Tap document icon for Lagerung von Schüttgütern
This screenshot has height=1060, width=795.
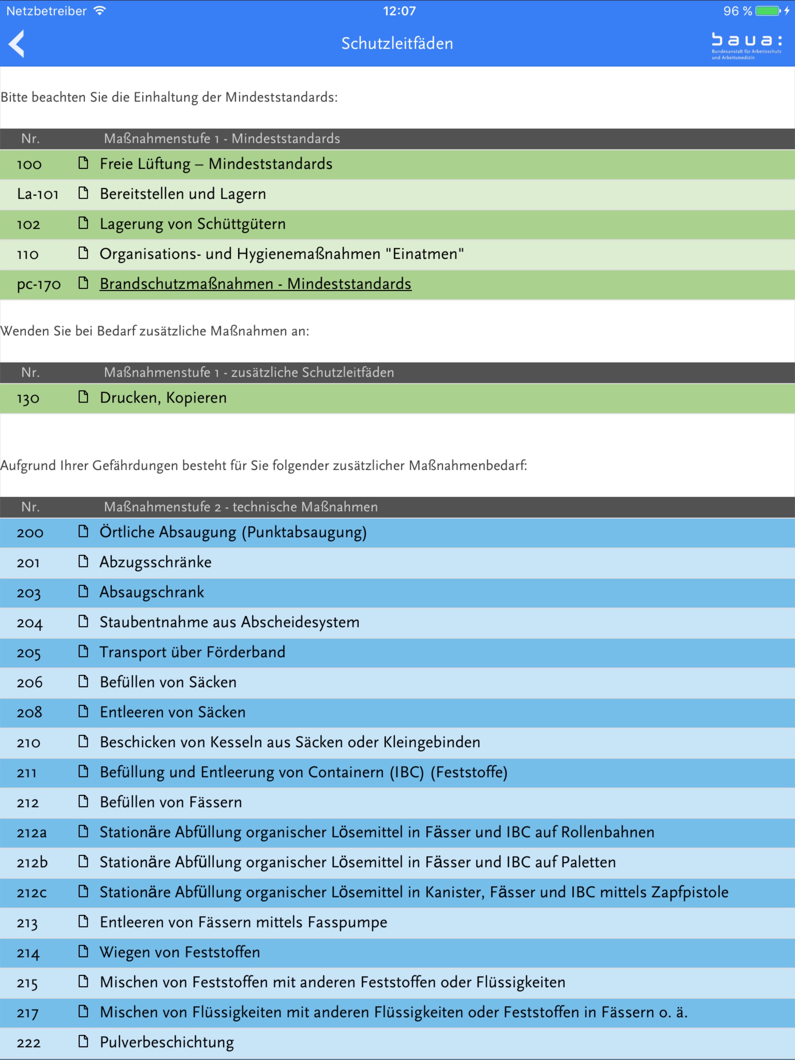coord(83,223)
